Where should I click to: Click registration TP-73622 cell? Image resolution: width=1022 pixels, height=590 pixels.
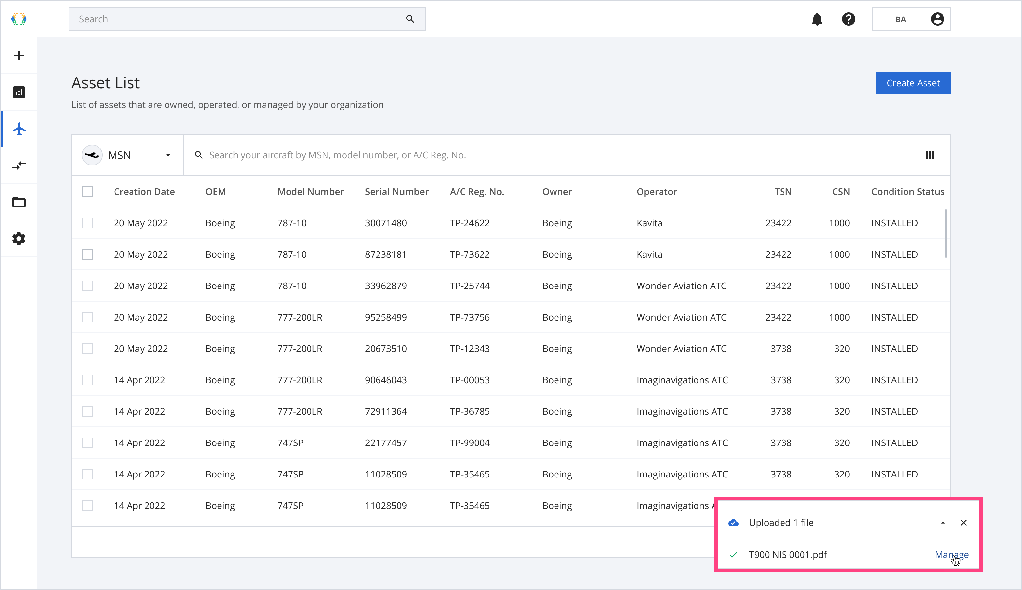[470, 254]
